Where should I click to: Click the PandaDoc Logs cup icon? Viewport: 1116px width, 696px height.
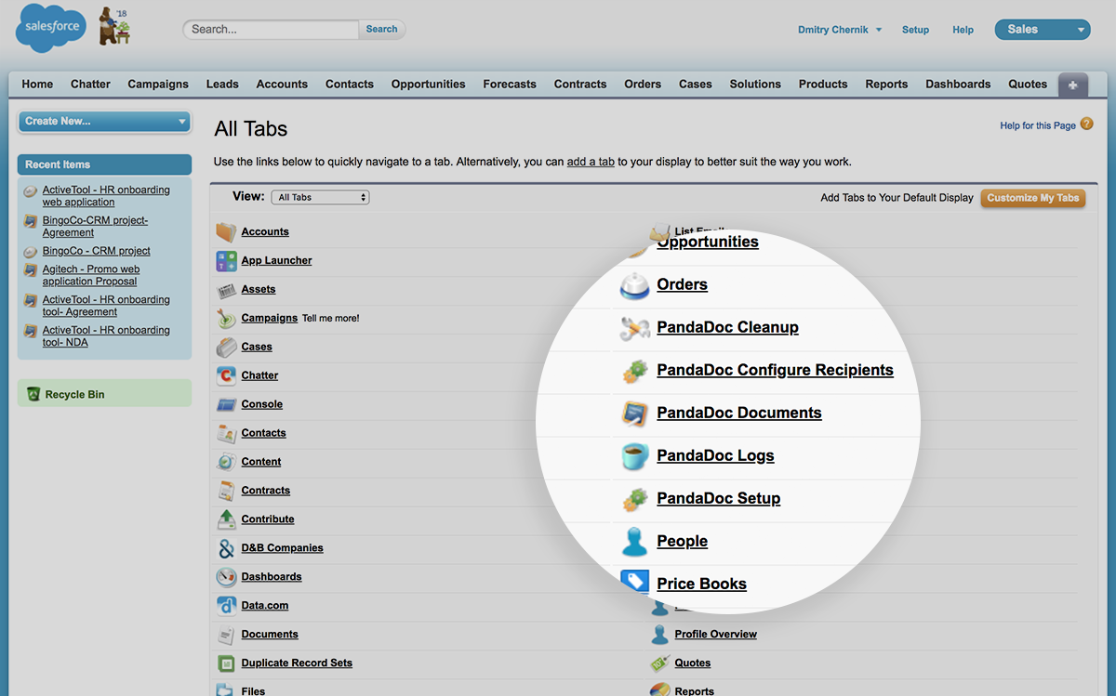[634, 456]
